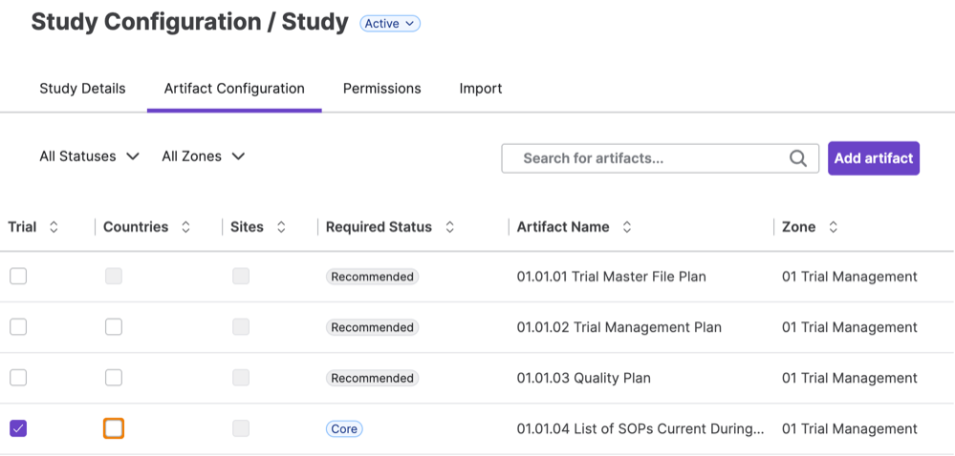This screenshot has height=456, width=955.
Task: Click the search magnifier icon
Action: tap(798, 158)
